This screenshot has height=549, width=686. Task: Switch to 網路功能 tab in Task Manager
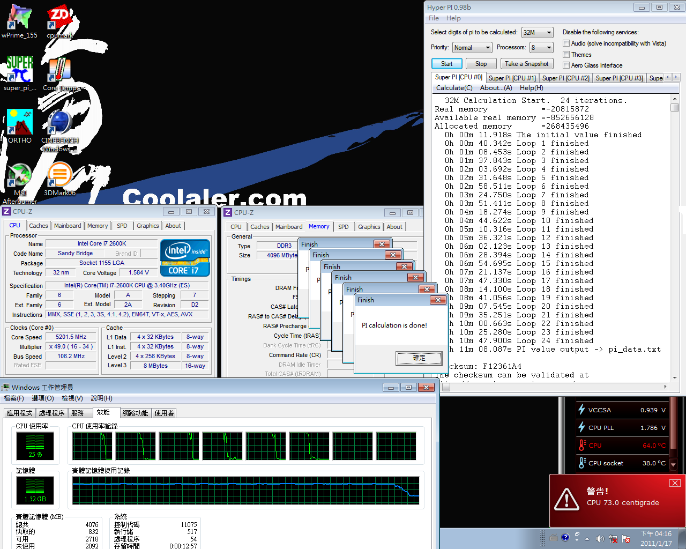point(135,413)
